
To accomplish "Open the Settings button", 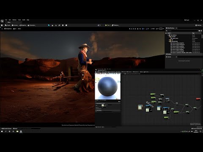I will coord(198,25).
